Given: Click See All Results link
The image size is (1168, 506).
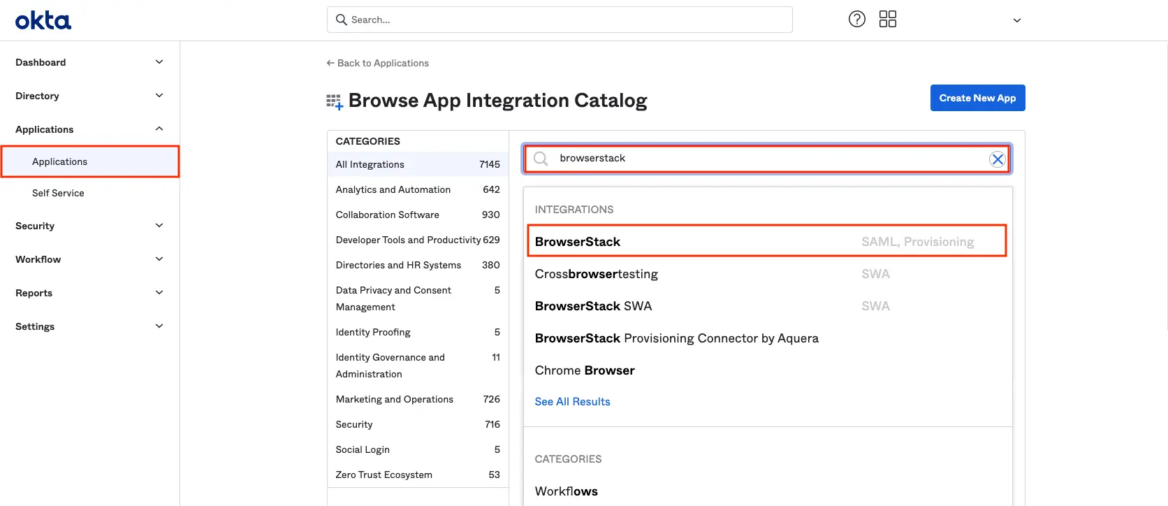Looking at the screenshot, I should (x=572, y=402).
